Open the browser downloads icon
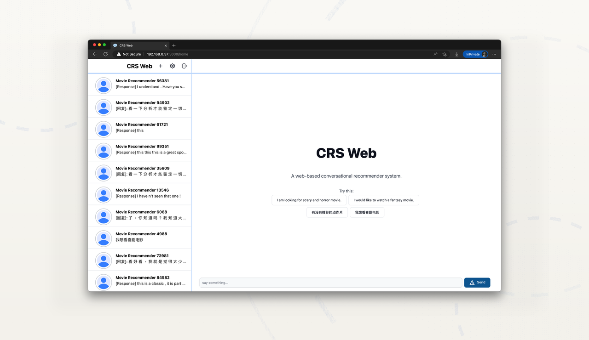The image size is (589, 340). (x=457, y=54)
